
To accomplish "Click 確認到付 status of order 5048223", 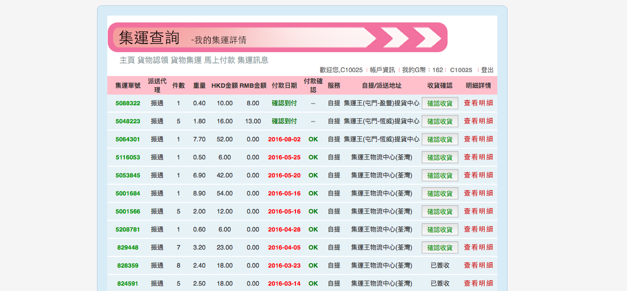I will point(284,121).
